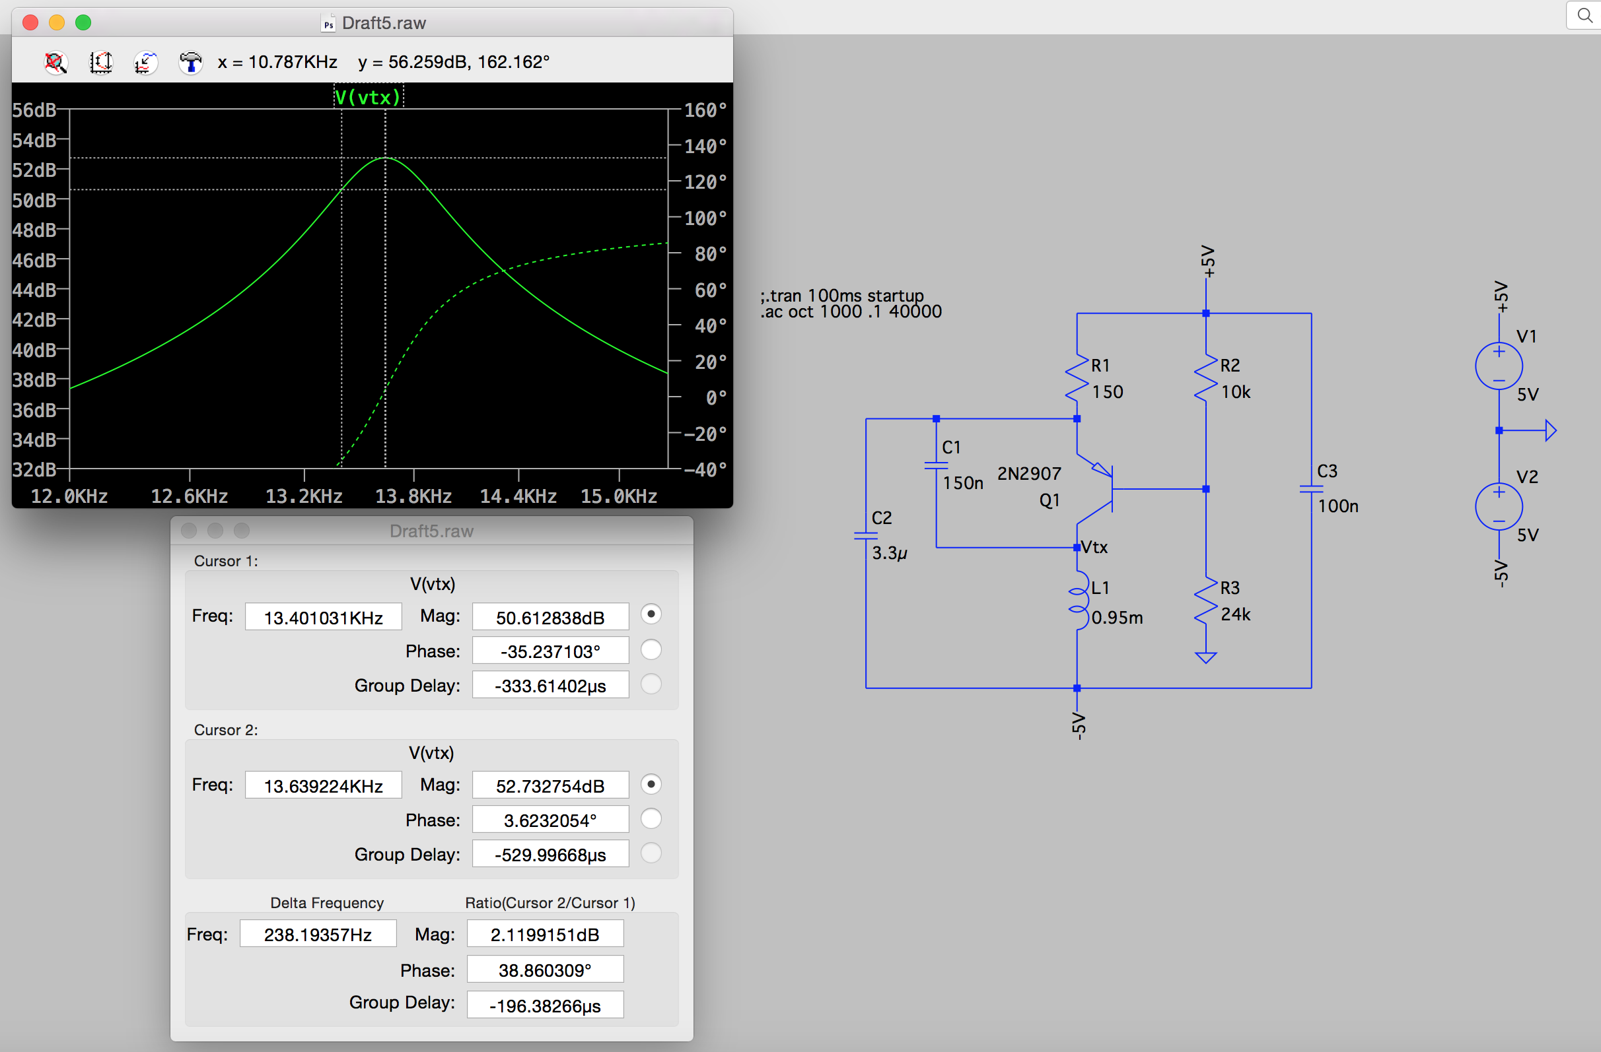Screen dimensions: 1601x1052
Task: Open the pick visible traces icon
Action: click(145, 63)
